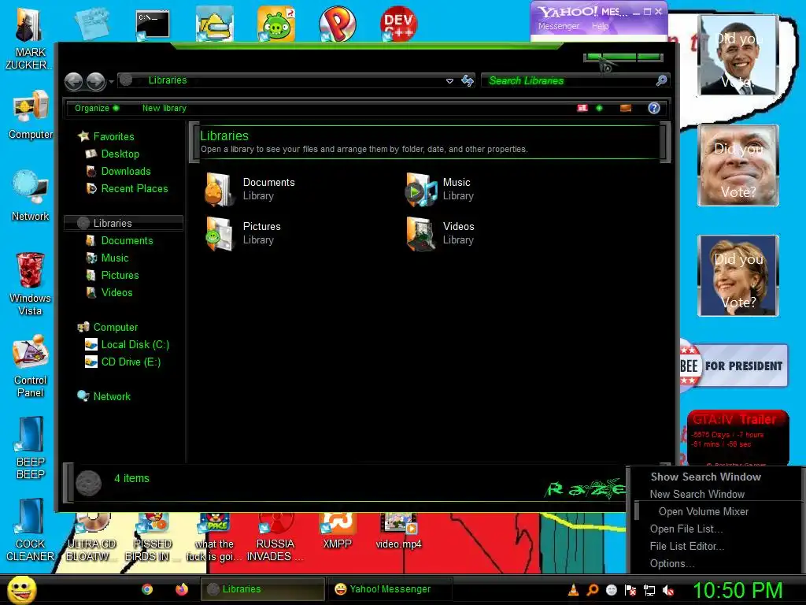Launch Chrome from the taskbar
806x605 pixels.
point(147,589)
